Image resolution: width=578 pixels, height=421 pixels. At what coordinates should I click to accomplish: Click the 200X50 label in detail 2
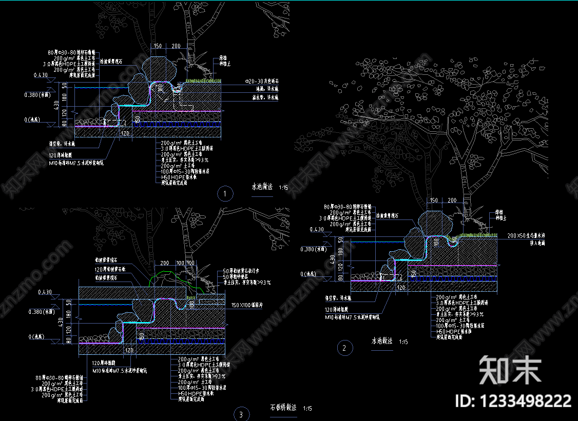pos(526,235)
